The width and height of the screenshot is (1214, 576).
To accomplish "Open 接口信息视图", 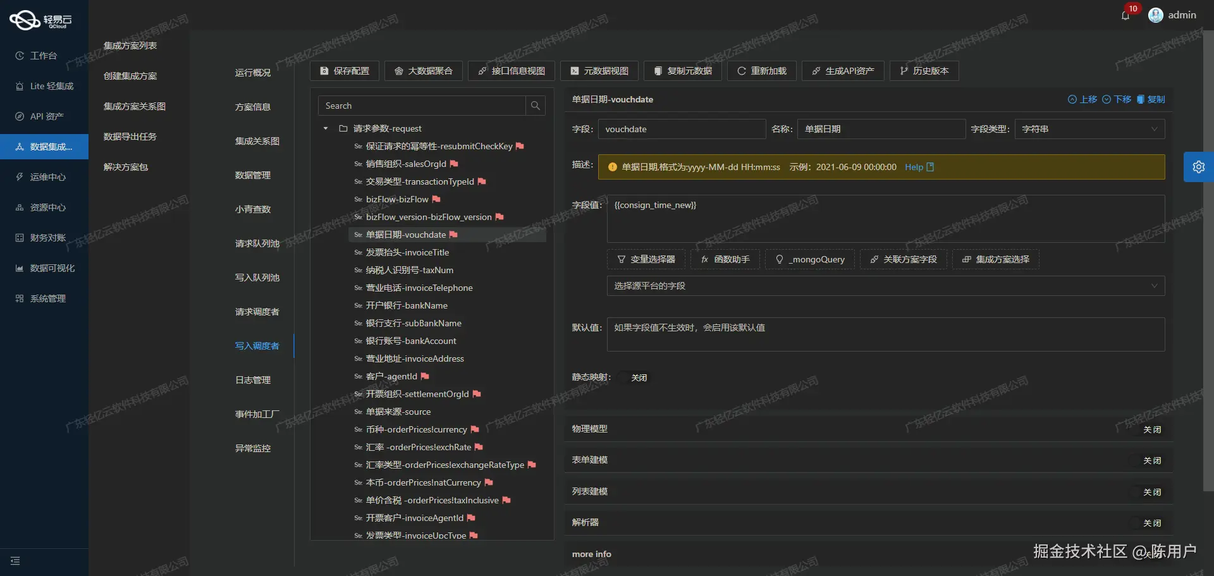I will coord(512,71).
